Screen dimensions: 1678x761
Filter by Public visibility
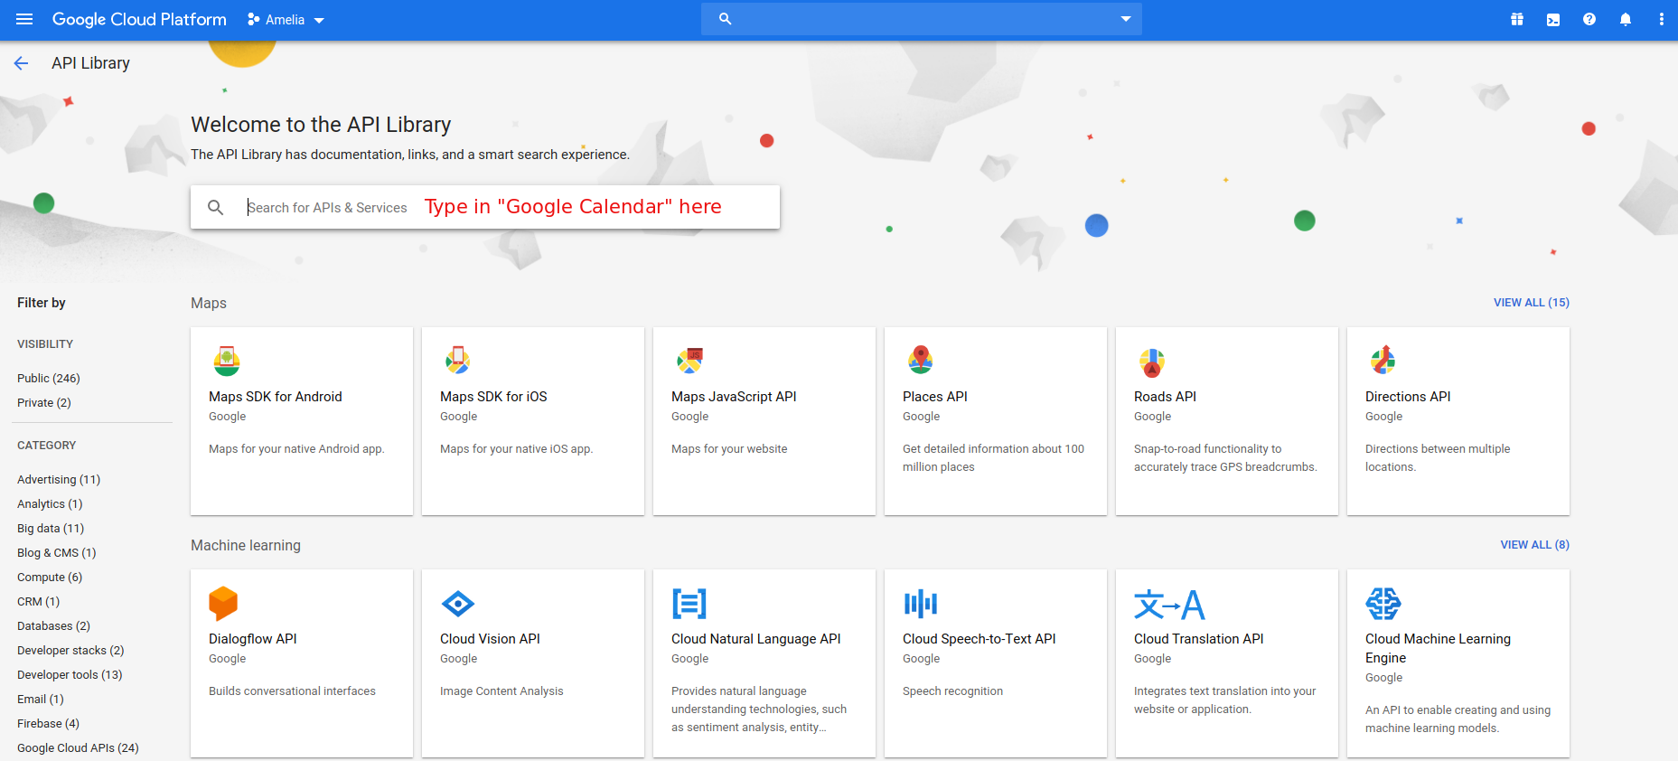tap(49, 378)
